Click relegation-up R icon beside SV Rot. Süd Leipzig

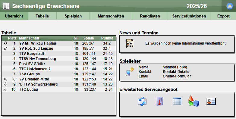click(5, 49)
